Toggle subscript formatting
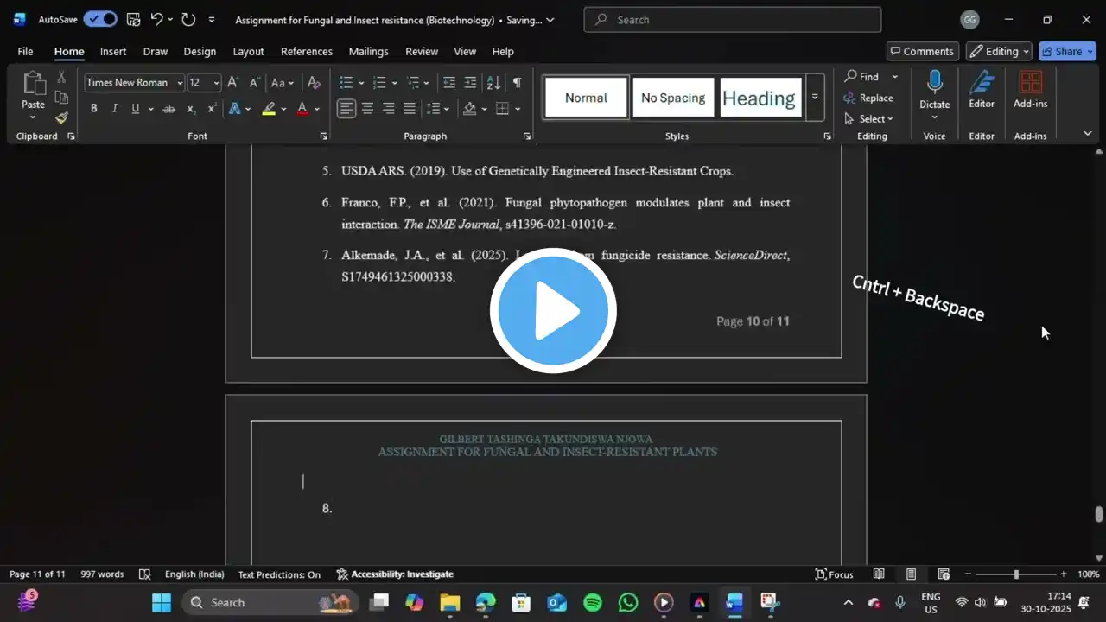Screen dimensions: 1106x622 coord(191,109)
